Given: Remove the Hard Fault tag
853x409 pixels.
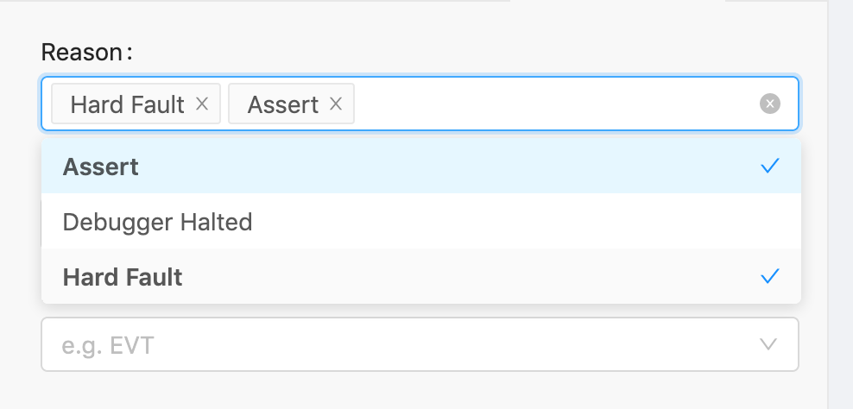Looking at the screenshot, I should (202, 104).
